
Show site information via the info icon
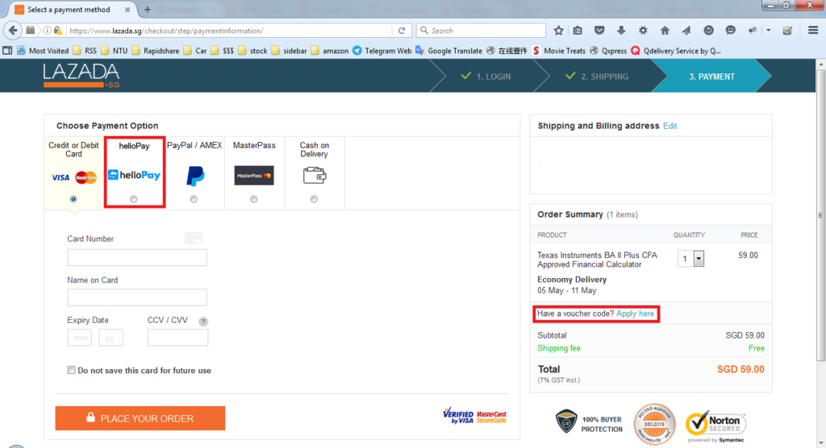click(48, 31)
